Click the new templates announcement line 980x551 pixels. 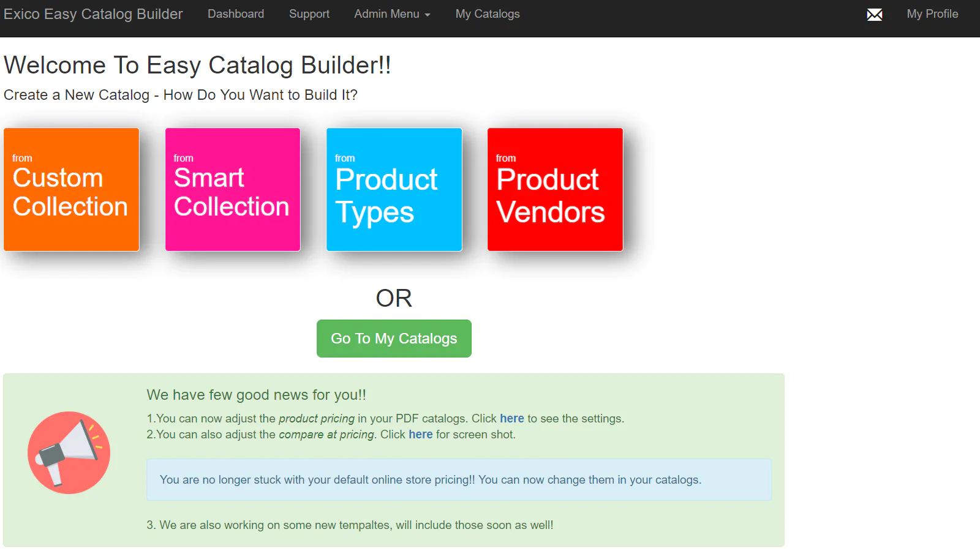point(350,525)
